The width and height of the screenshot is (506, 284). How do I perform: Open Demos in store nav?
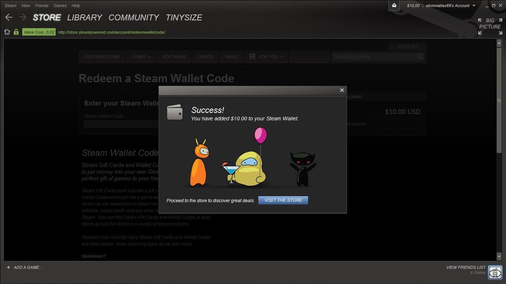pyautogui.click(x=205, y=57)
